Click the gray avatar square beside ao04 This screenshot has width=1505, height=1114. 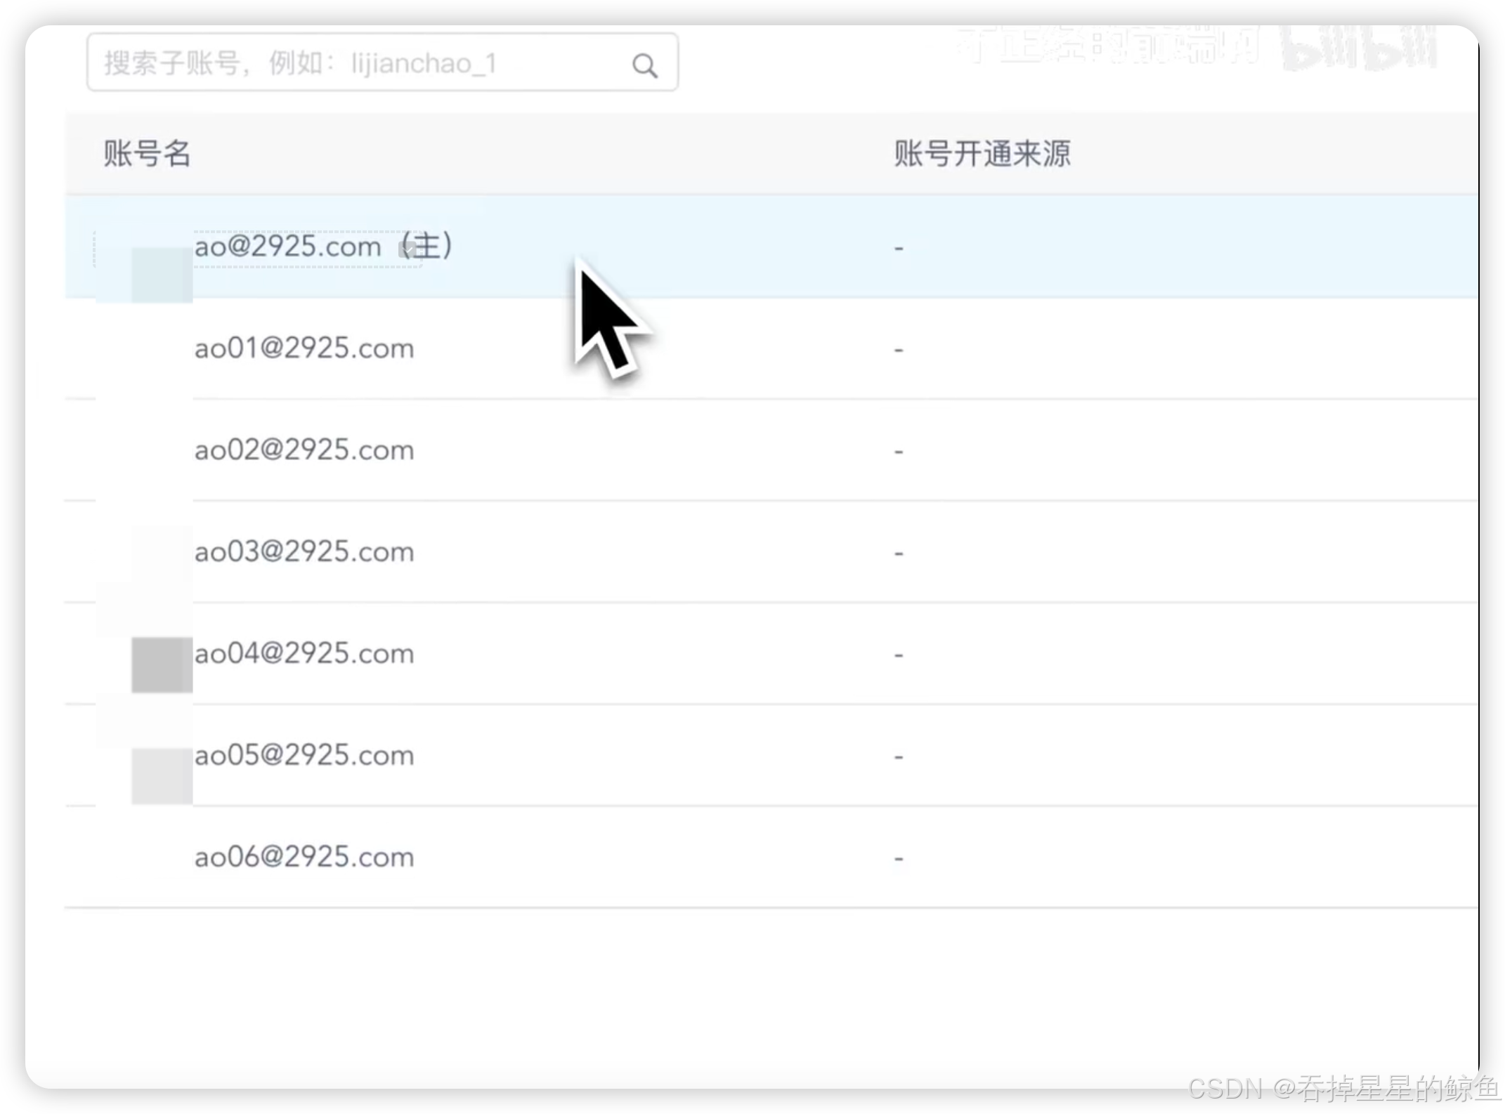(x=162, y=664)
